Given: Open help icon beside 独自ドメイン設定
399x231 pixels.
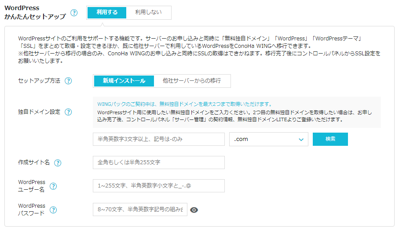Looking at the screenshot, I should [x=68, y=112].
